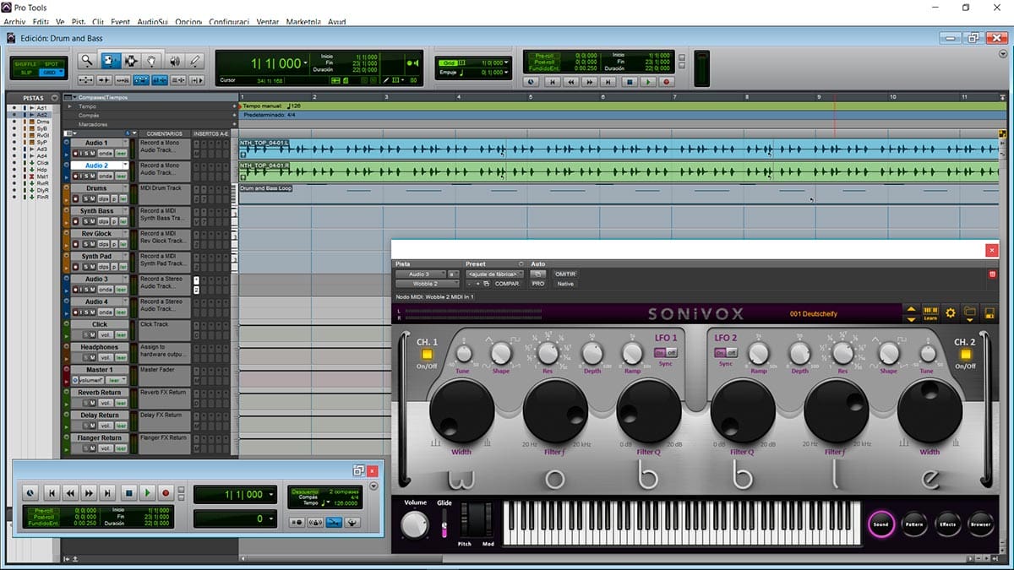Click Record in the main transport bar
Image resolution: width=1014 pixels, height=570 pixels.
(x=667, y=82)
